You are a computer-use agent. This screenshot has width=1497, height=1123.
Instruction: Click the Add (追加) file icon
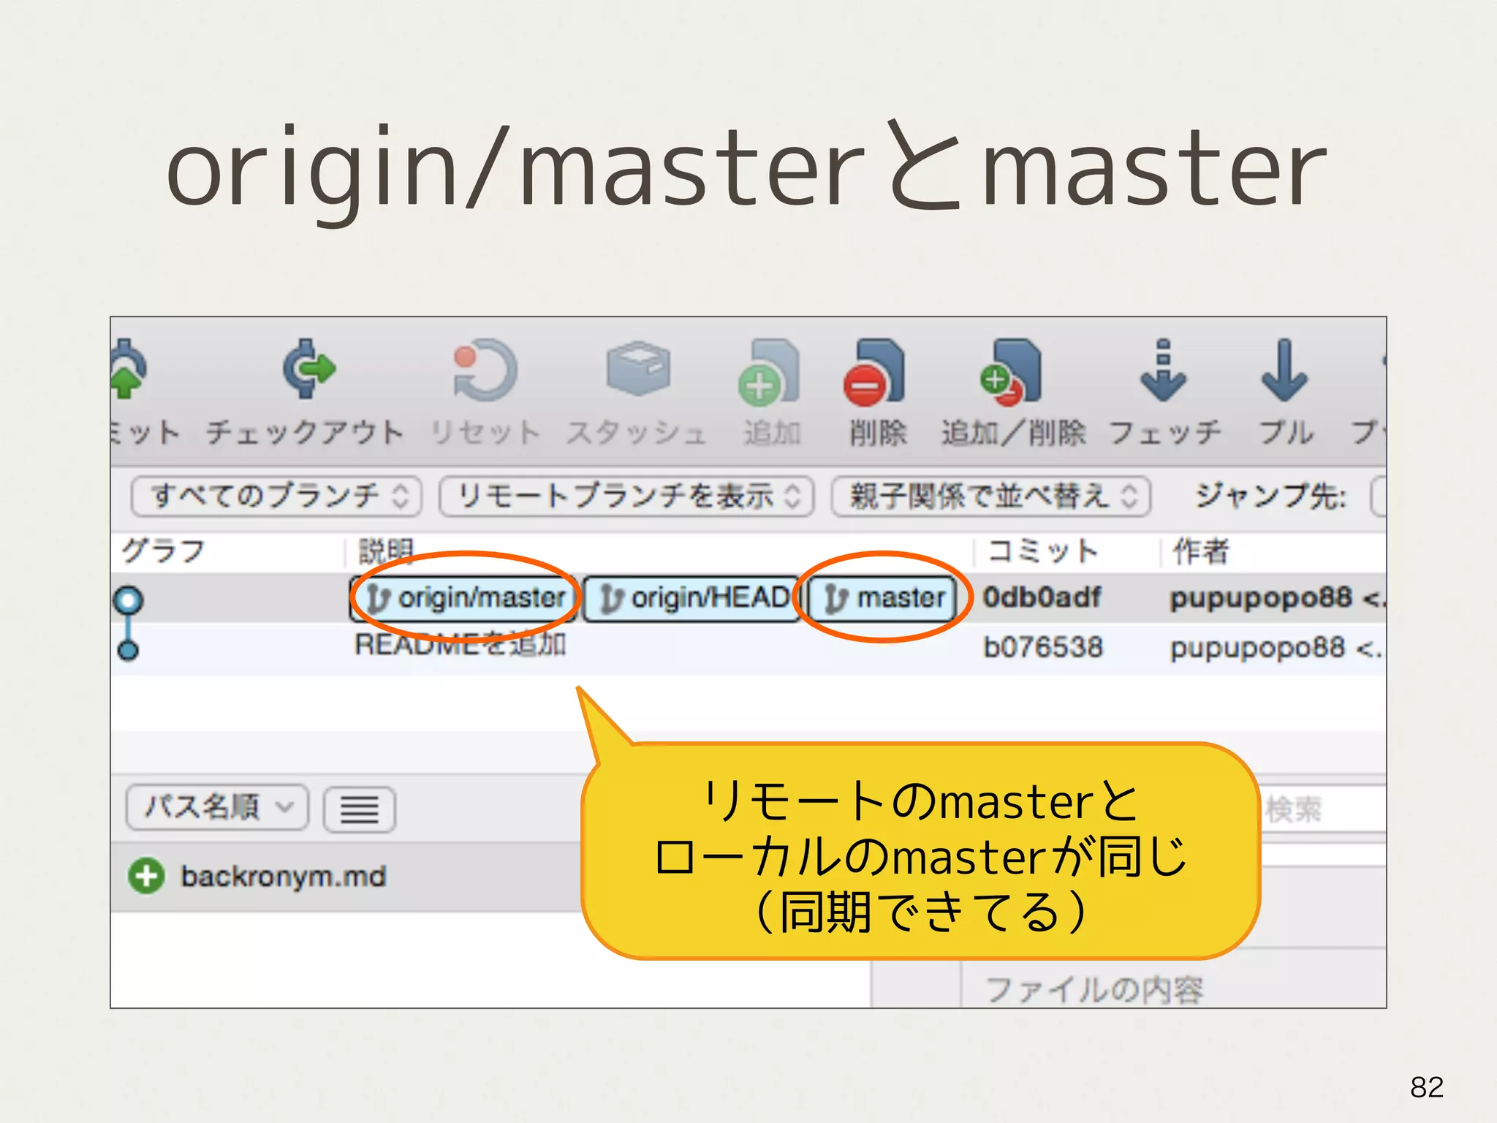[x=769, y=373]
